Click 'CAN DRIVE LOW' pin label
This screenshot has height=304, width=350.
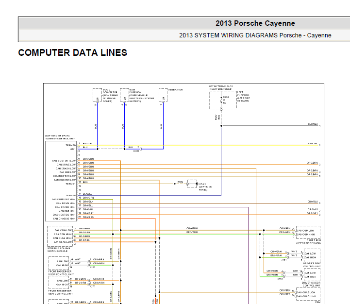point(66,165)
